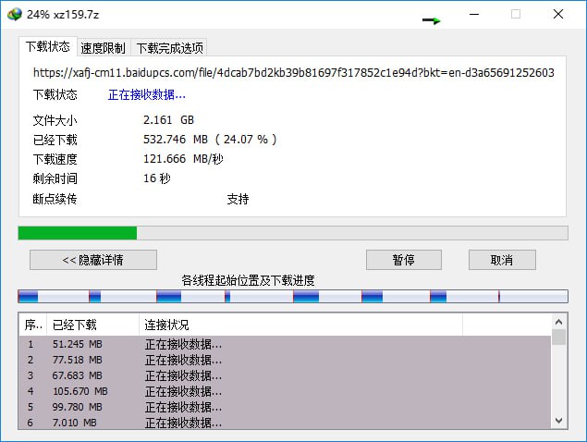This screenshot has height=442, width=587.
Task: Click the remaining time 16 秒
Action: (x=157, y=178)
